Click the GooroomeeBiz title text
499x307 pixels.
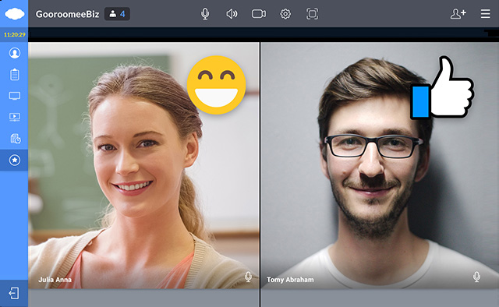point(67,14)
